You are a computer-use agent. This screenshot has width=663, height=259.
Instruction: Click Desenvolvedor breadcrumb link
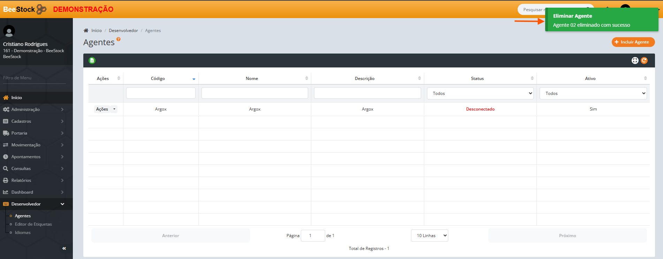coord(123,31)
